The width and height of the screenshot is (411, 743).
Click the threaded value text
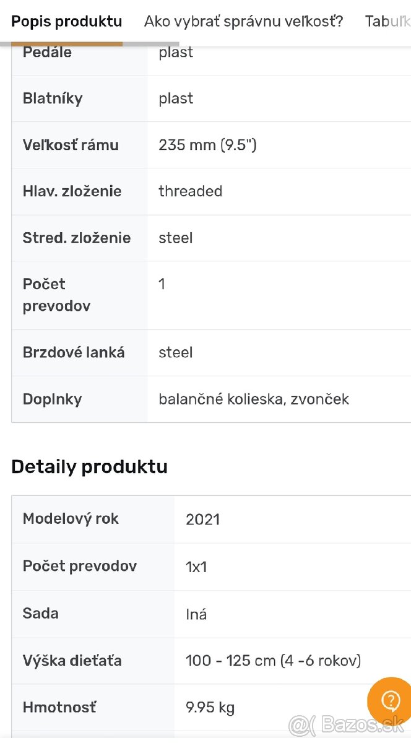[190, 191]
